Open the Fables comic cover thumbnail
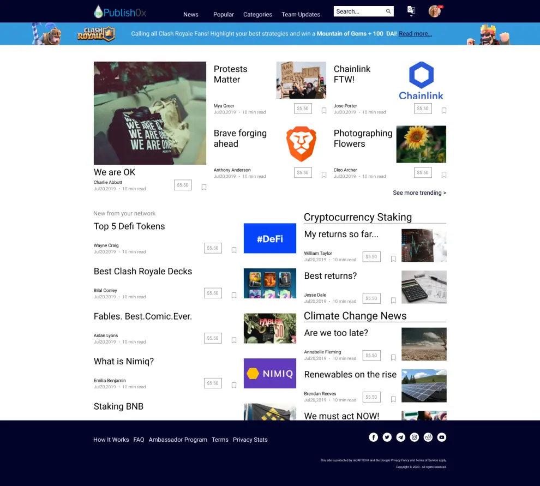The image size is (540, 486). [x=270, y=328]
